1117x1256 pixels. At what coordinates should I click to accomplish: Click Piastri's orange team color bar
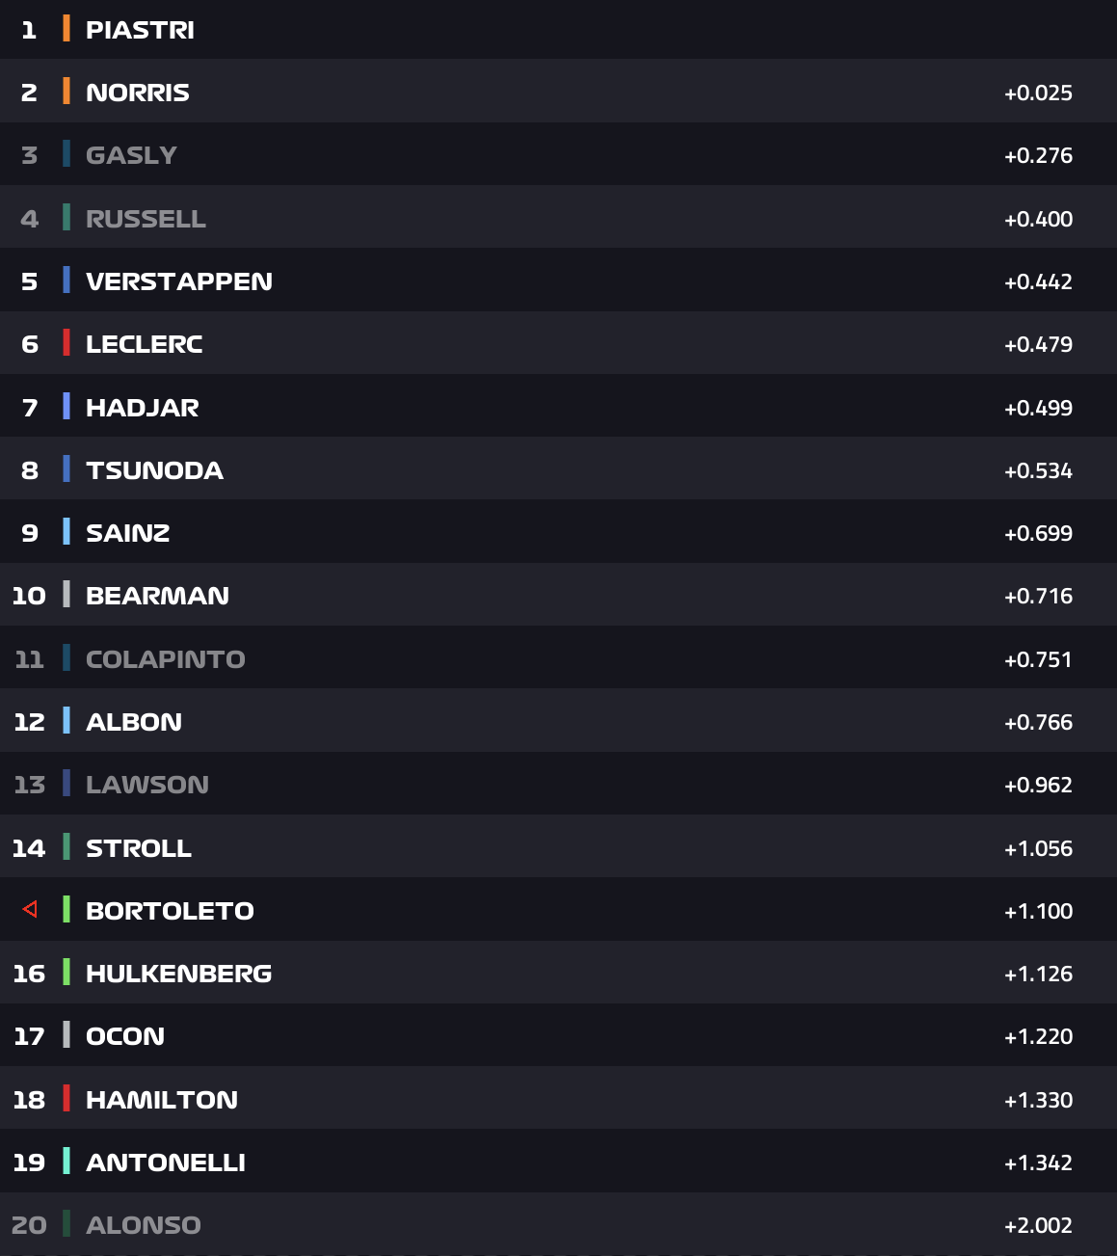coord(66,29)
